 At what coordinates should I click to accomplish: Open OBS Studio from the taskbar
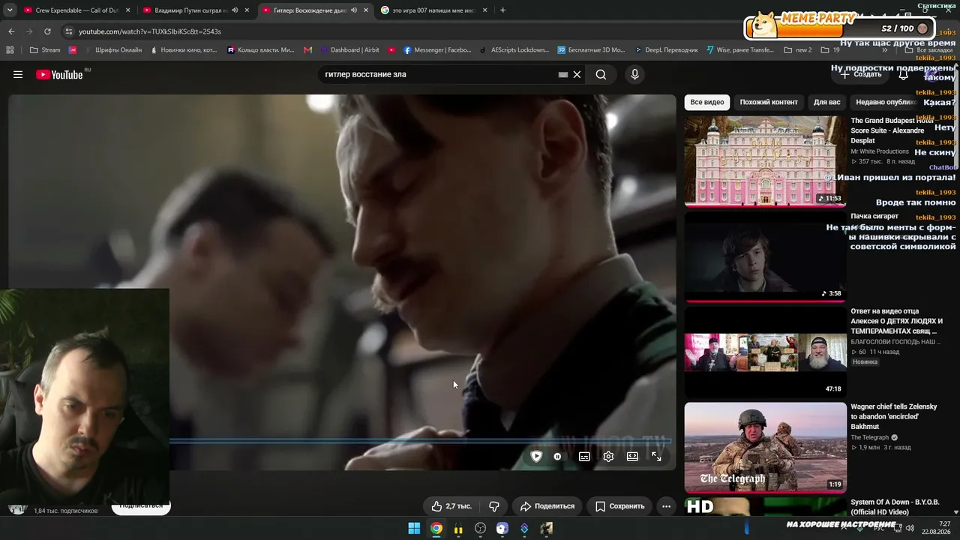click(x=480, y=528)
